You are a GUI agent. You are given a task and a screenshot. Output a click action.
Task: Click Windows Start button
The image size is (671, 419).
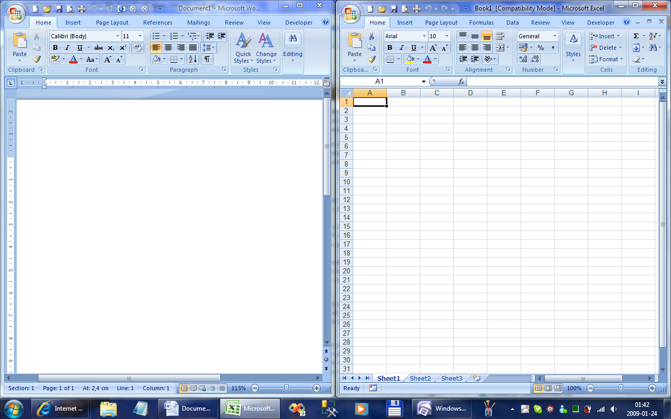coord(13,408)
